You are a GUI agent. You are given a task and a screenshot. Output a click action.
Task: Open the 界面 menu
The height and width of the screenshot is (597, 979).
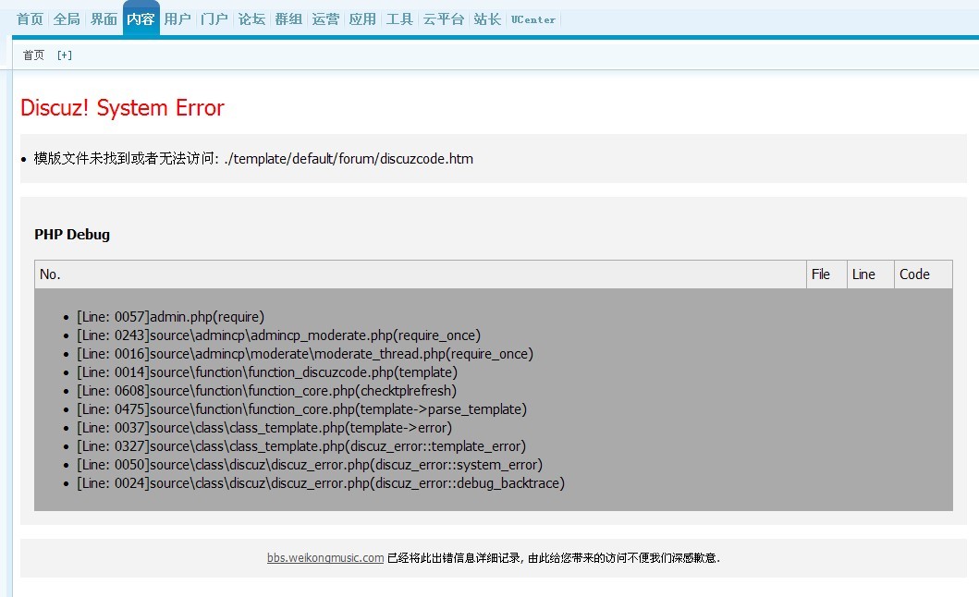[x=104, y=19]
